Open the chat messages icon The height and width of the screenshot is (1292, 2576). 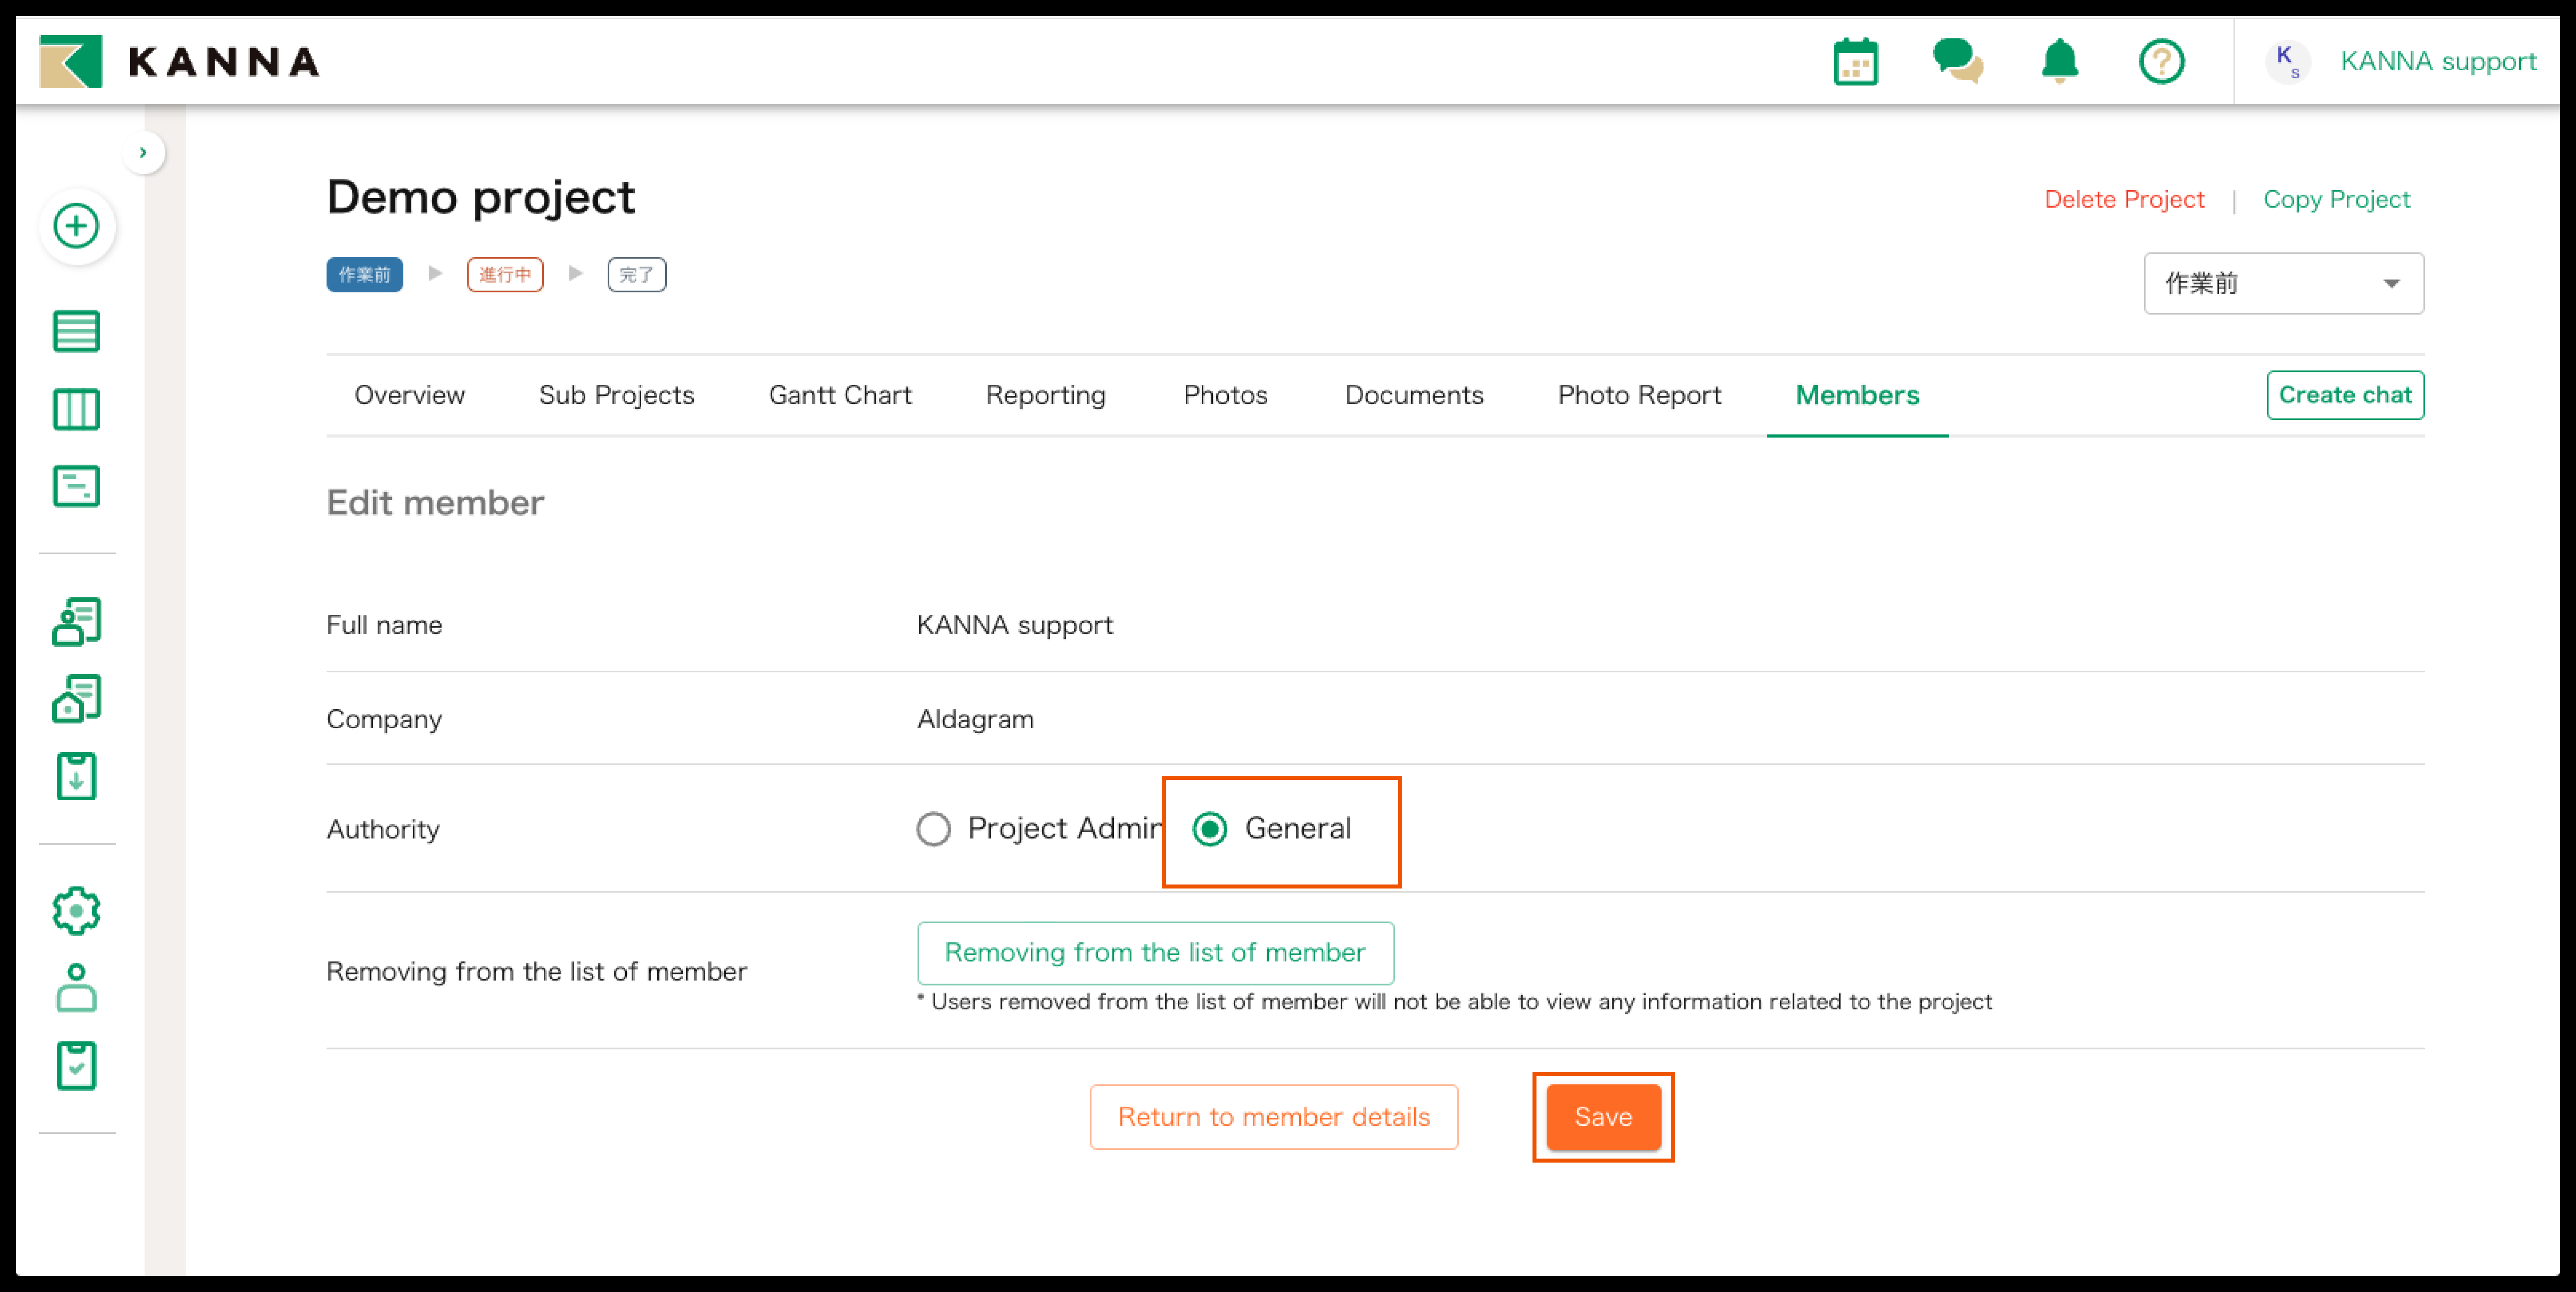(1957, 62)
